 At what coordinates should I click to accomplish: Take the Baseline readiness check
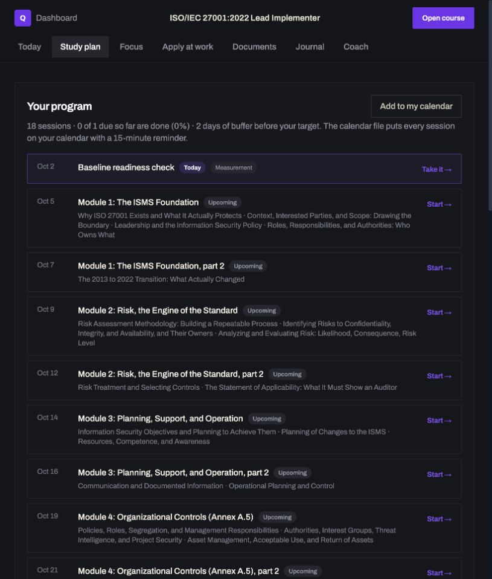tap(436, 169)
